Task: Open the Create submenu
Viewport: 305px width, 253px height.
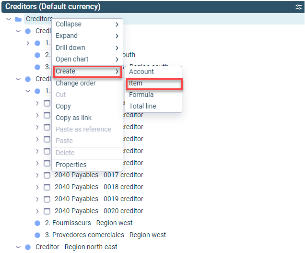Action: click(87, 71)
